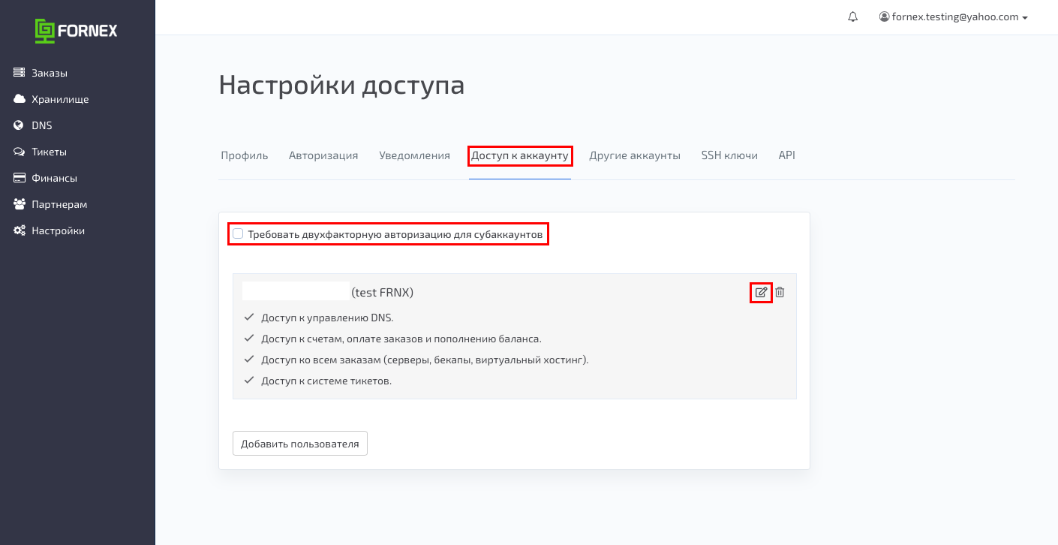This screenshot has width=1058, height=545.
Task: Open the Уведомления tab
Action: point(414,155)
